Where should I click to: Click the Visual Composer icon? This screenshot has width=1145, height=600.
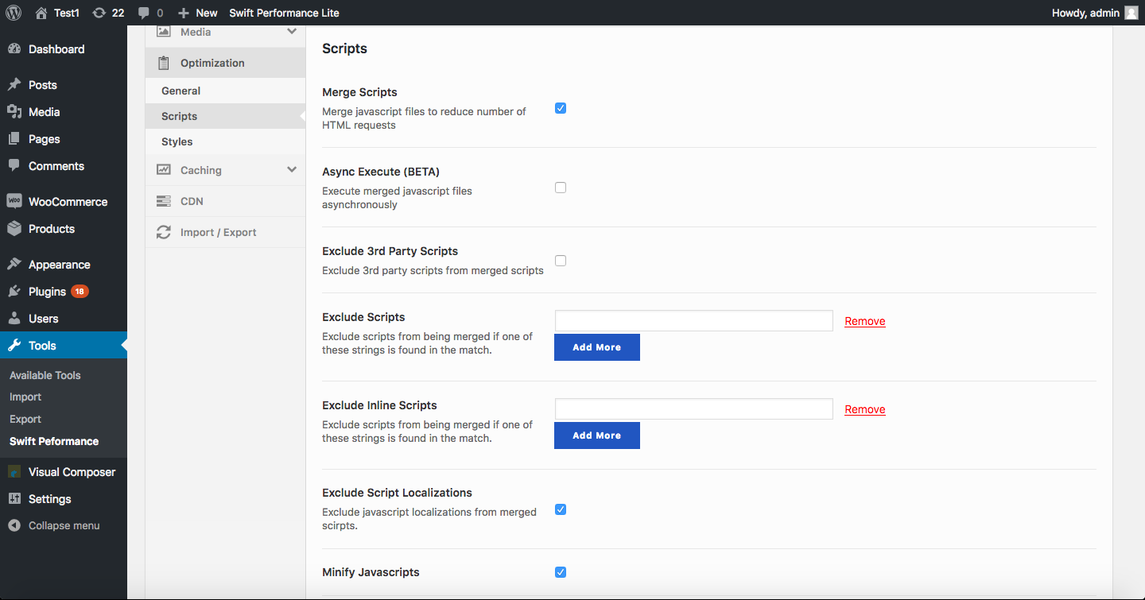[x=14, y=472]
